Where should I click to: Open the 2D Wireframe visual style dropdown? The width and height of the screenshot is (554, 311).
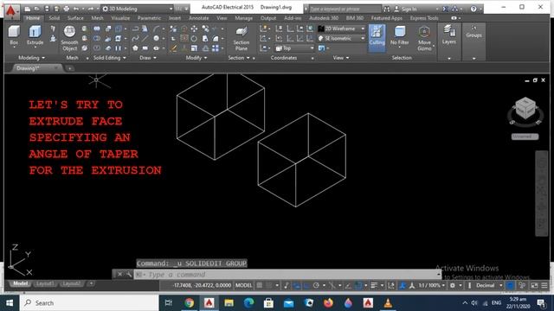coord(341,29)
